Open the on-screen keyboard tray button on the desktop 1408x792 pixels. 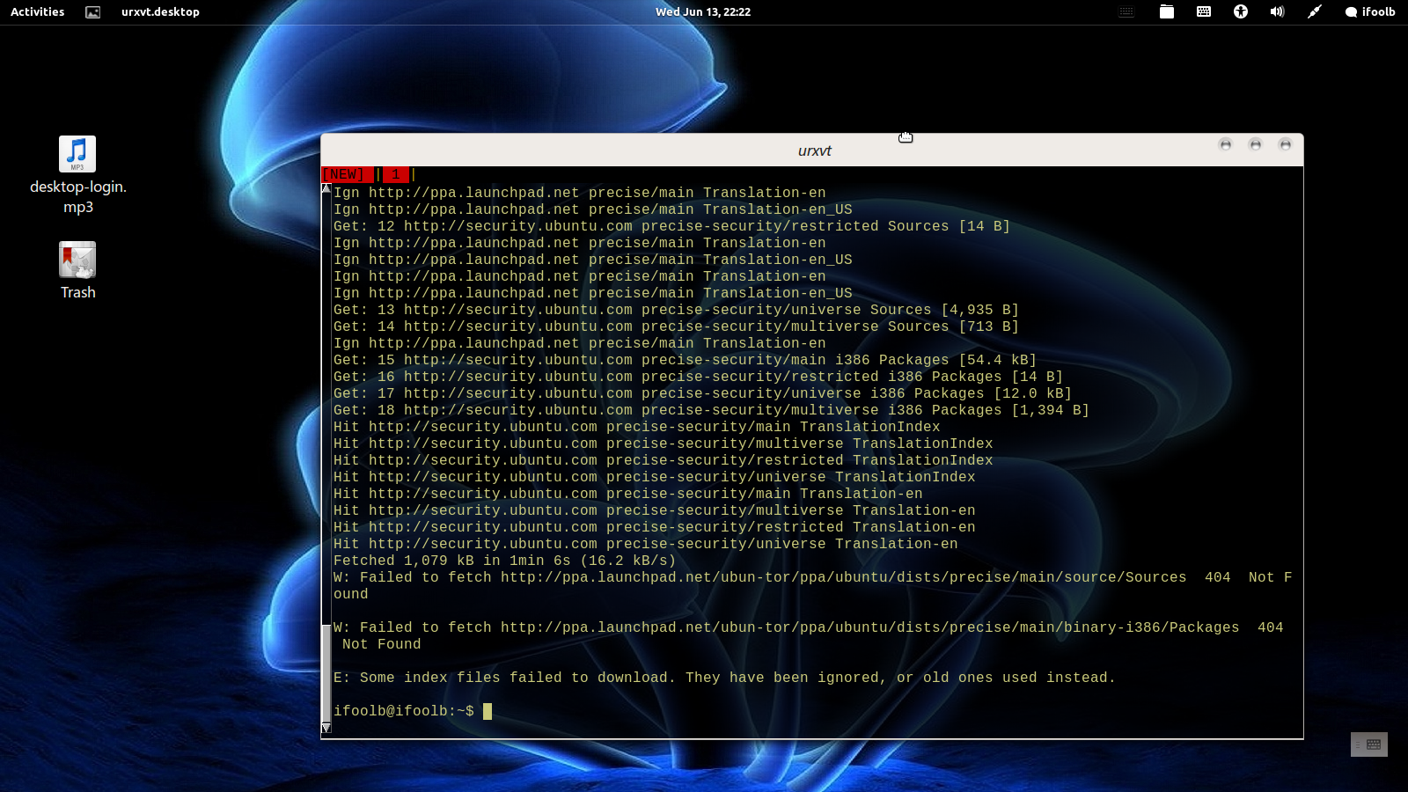(x=1368, y=744)
